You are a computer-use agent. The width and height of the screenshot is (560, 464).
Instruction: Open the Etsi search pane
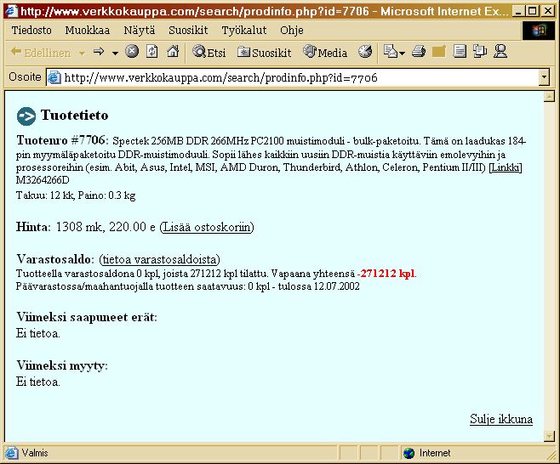[209, 53]
